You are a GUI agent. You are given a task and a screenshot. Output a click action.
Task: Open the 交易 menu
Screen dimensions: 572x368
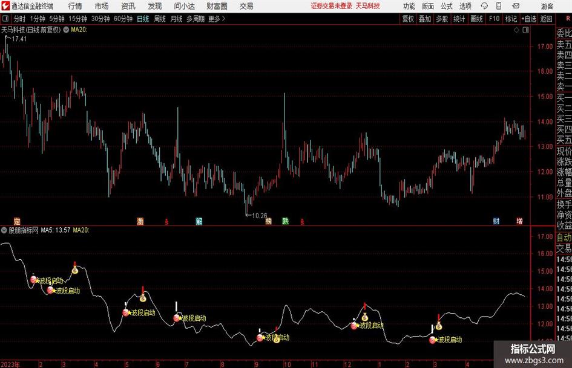click(246, 6)
